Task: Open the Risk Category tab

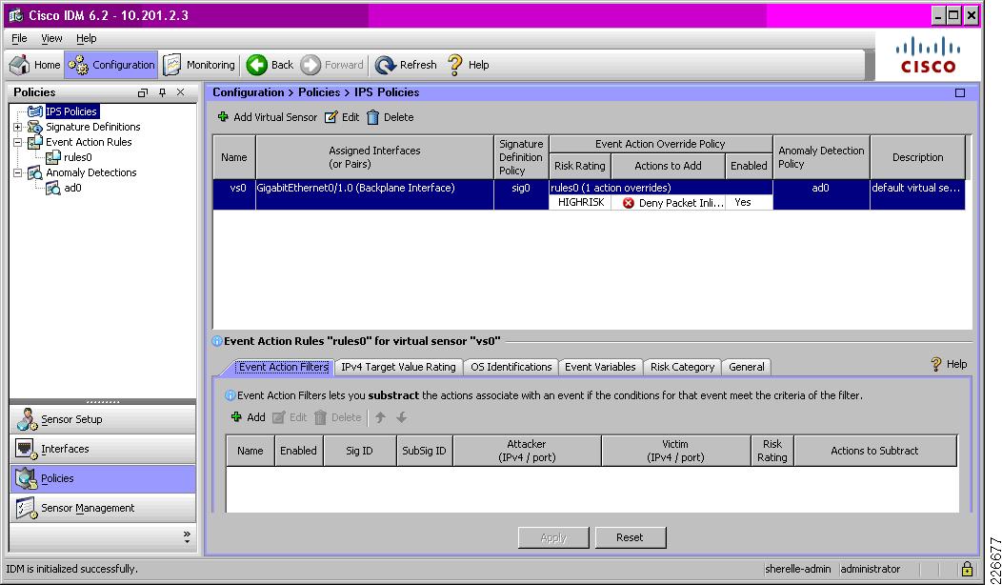Action: (x=682, y=367)
